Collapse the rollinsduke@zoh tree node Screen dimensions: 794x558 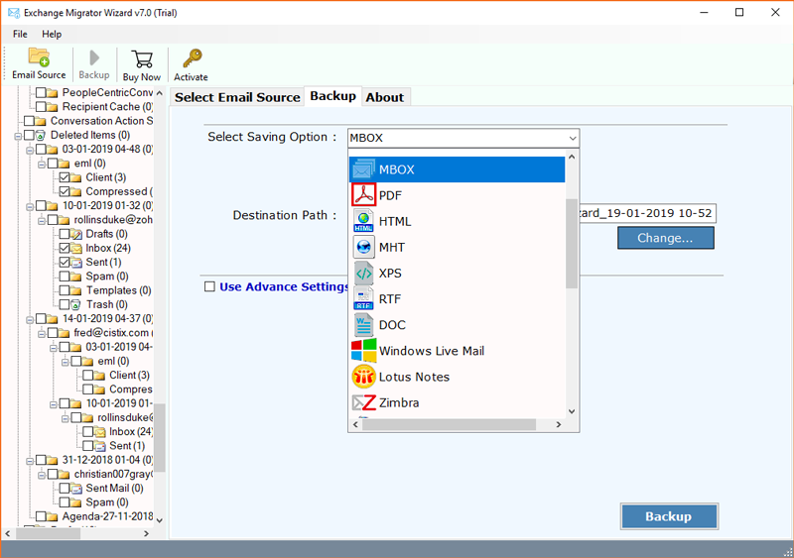[x=42, y=221]
